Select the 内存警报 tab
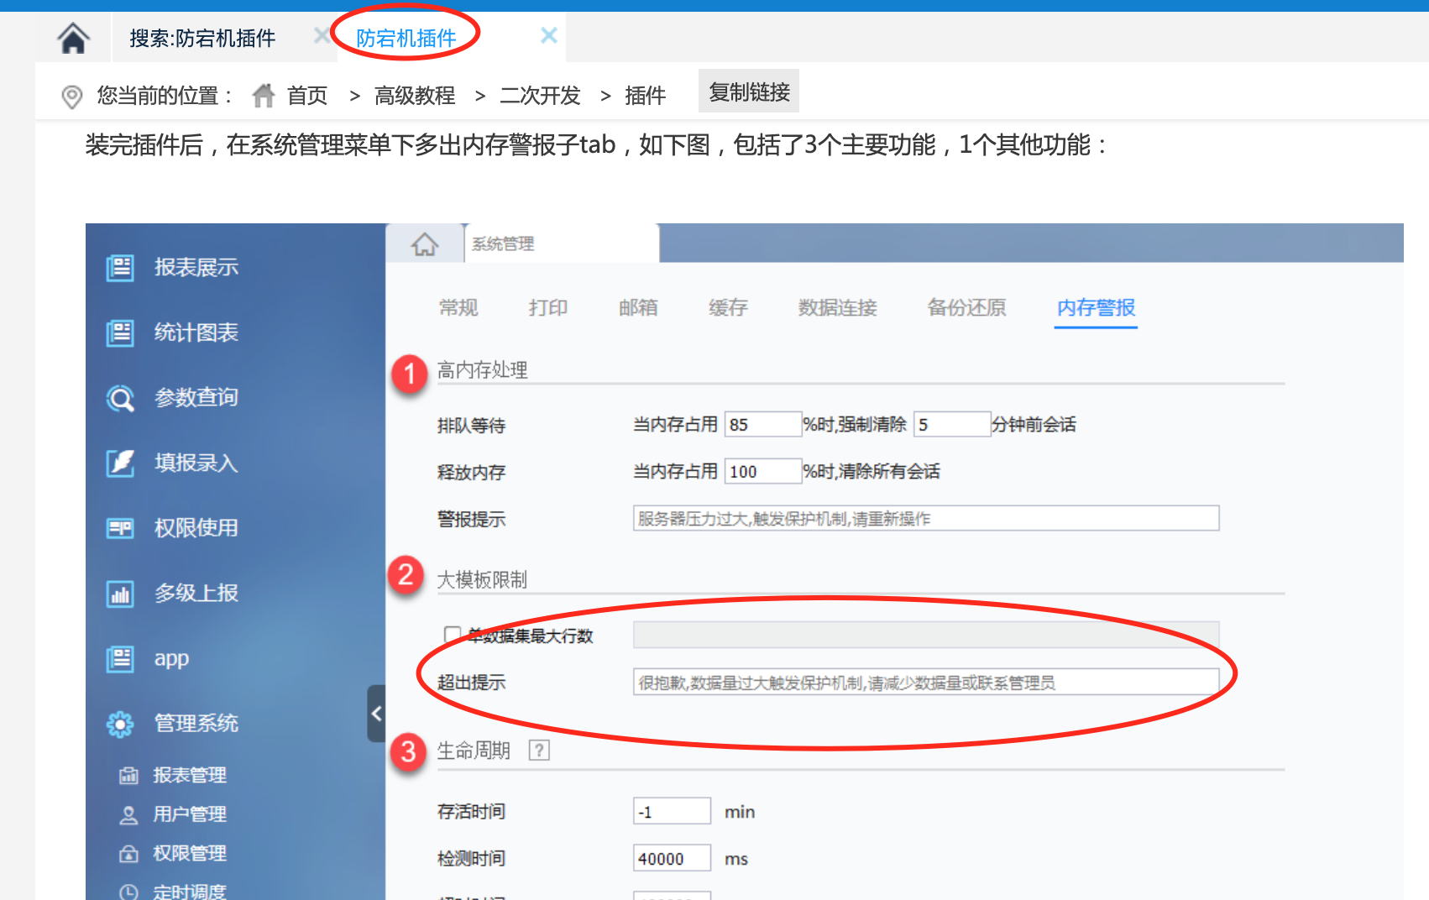This screenshot has width=1429, height=900. (x=1095, y=308)
